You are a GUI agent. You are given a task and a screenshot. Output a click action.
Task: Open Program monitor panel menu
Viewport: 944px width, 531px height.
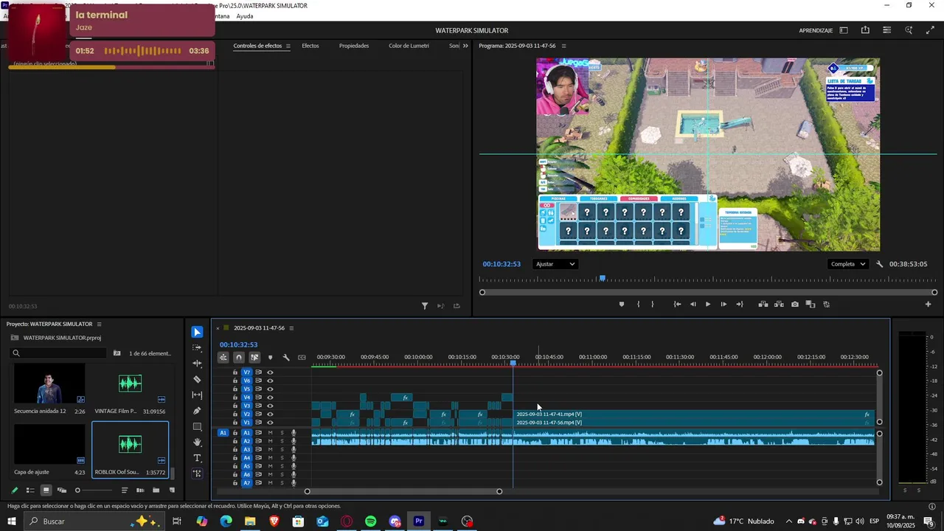[564, 46]
